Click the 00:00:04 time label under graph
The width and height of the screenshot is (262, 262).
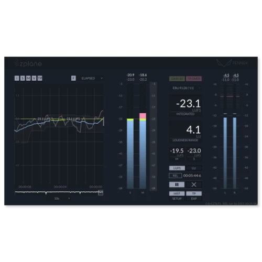[x=60, y=187]
